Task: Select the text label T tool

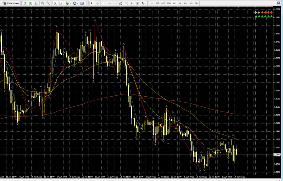Action: point(137,3)
